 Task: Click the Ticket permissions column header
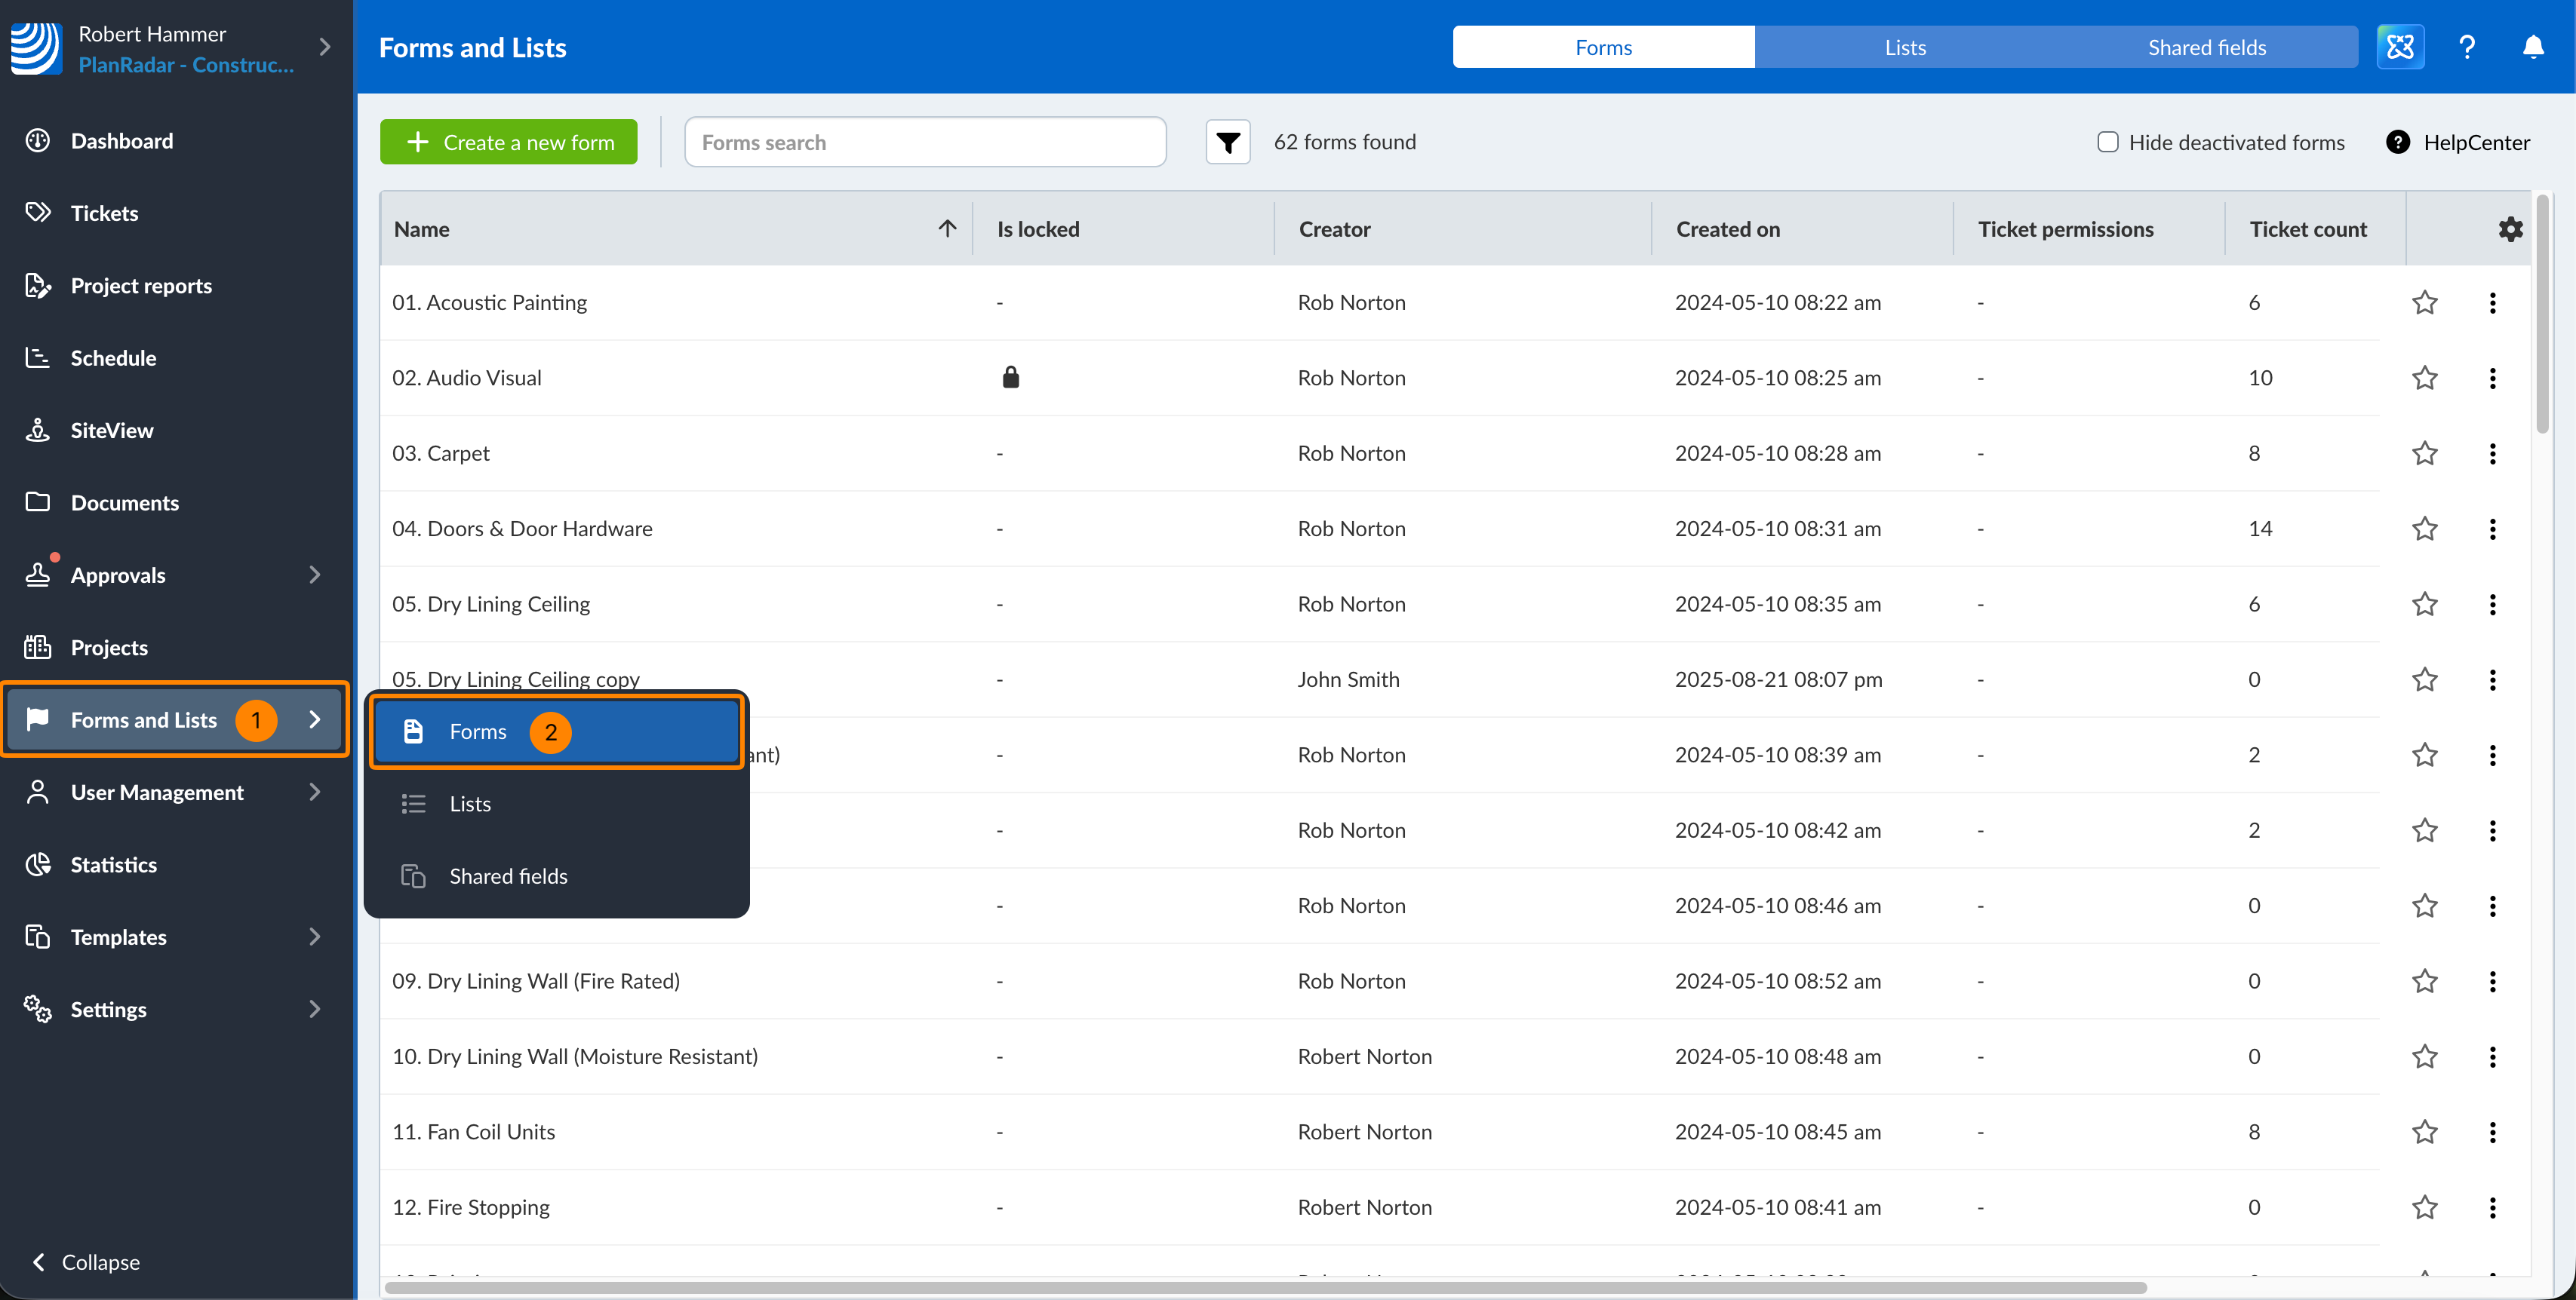2065,228
